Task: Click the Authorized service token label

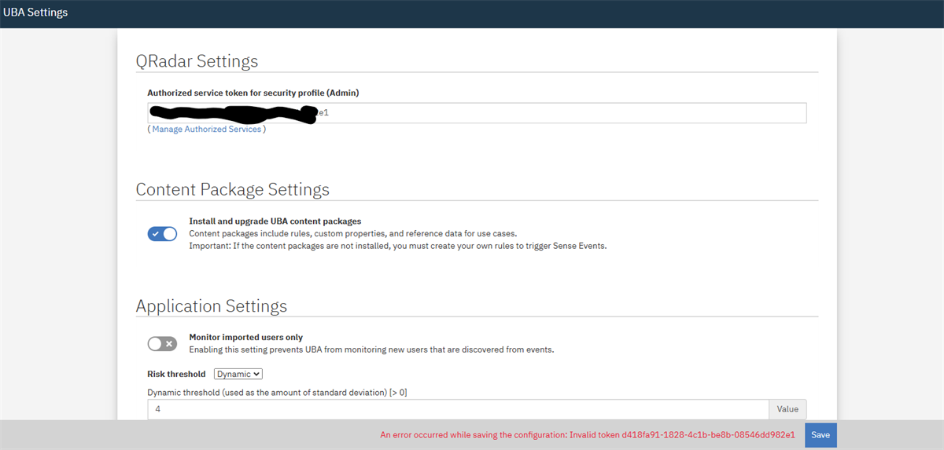Action: coord(253,93)
